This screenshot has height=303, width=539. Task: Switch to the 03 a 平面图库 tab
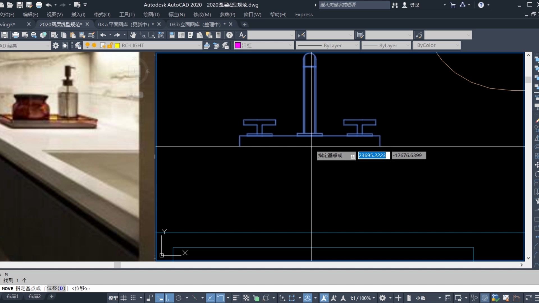(x=124, y=24)
